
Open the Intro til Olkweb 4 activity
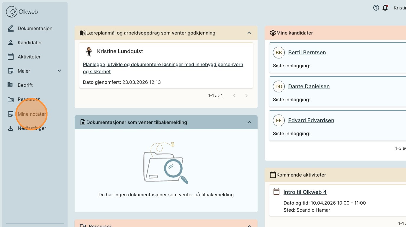pyautogui.click(x=305, y=192)
